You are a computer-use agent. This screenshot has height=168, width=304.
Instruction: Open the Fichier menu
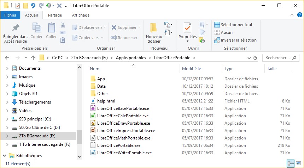[x=10, y=15]
